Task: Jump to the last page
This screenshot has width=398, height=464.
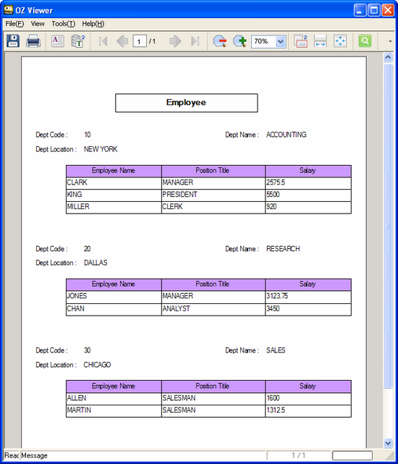Action: point(195,41)
